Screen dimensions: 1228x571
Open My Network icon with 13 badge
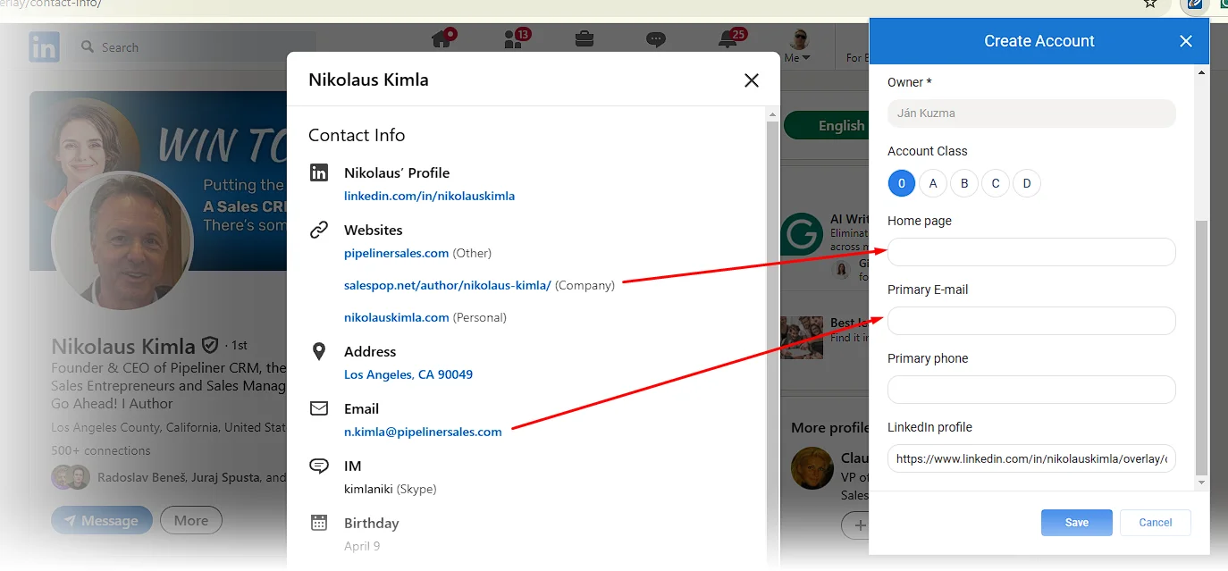pyautogui.click(x=514, y=38)
